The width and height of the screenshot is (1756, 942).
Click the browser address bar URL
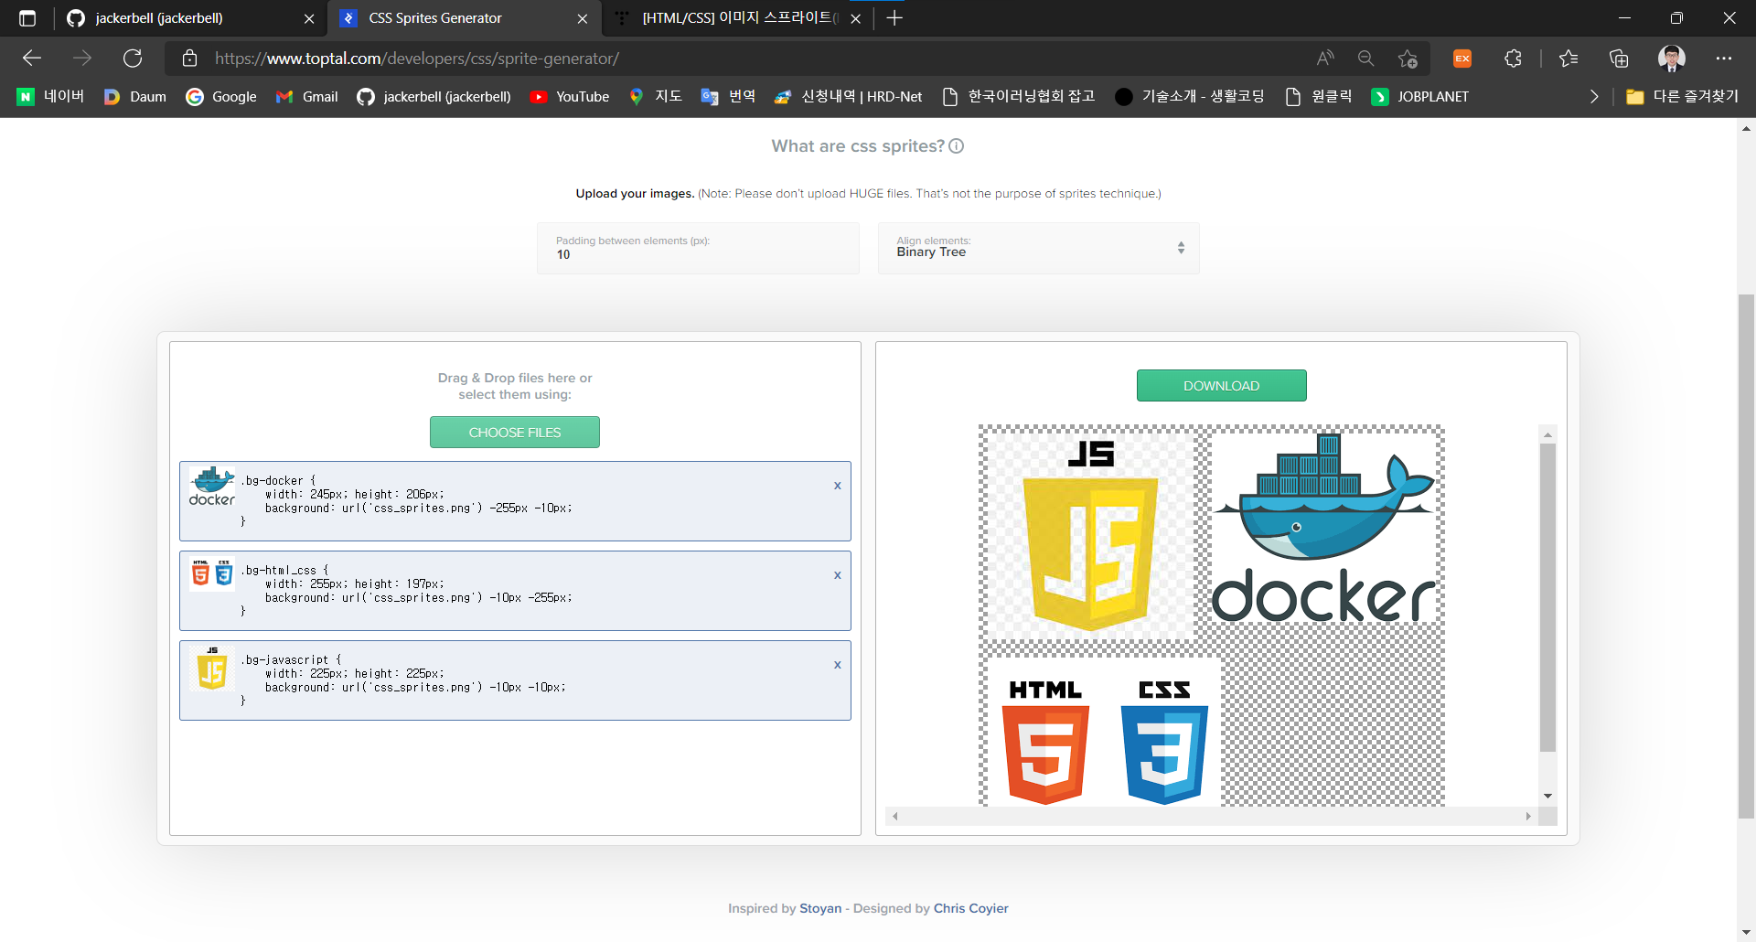click(x=417, y=59)
